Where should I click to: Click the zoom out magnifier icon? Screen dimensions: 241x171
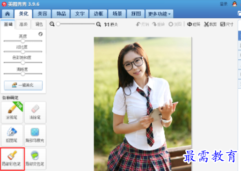coord(52,24)
